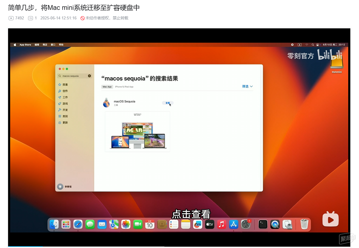Click the 未经作者授权，禁止转载 notice
Image resolution: width=359 pixels, height=248 pixels.
[x=104, y=18]
